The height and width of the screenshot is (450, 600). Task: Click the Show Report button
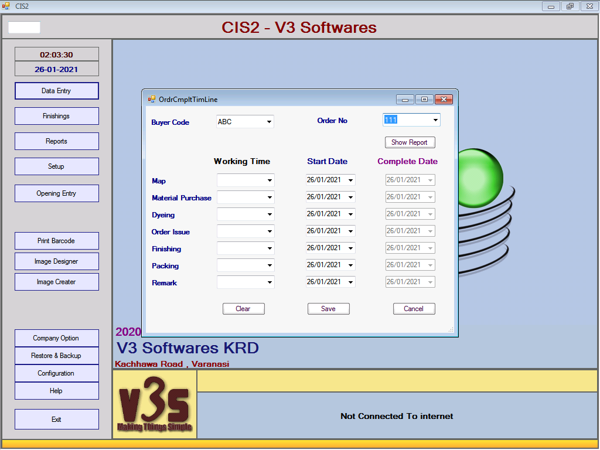[x=410, y=142]
